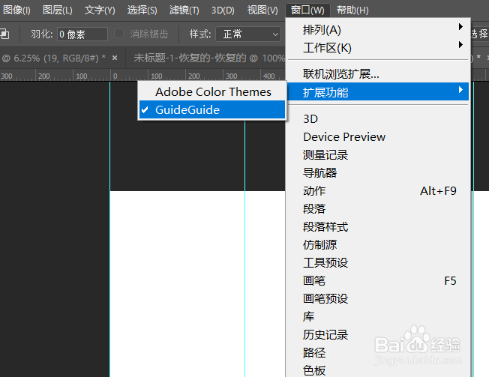
Task: Show the 3D panel
Action: click(x=378, y=118)
